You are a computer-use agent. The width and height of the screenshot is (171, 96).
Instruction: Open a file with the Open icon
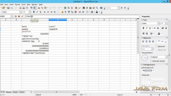pos(3,8)
